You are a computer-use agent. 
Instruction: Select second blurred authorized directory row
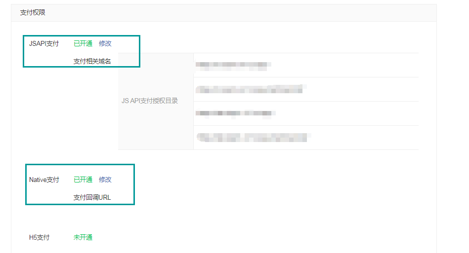click(x=306, y=89)
